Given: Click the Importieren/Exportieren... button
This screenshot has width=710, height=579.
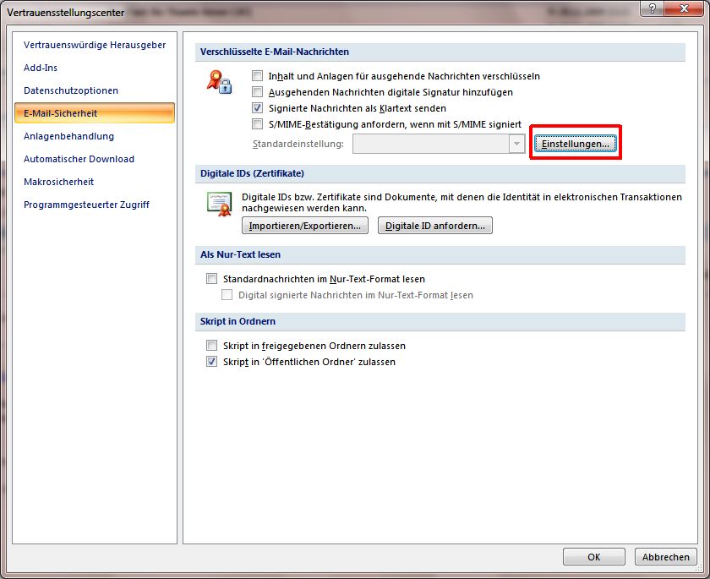Looking at the screenshot, I should [x=305, y=226].
